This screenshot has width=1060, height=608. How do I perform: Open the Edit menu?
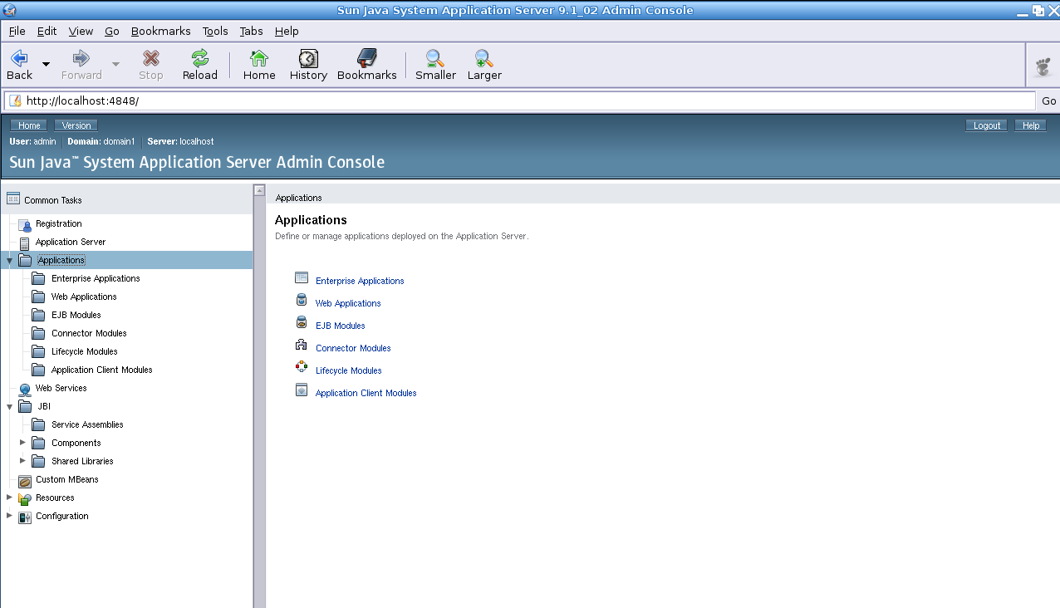(x=47, y=31)
